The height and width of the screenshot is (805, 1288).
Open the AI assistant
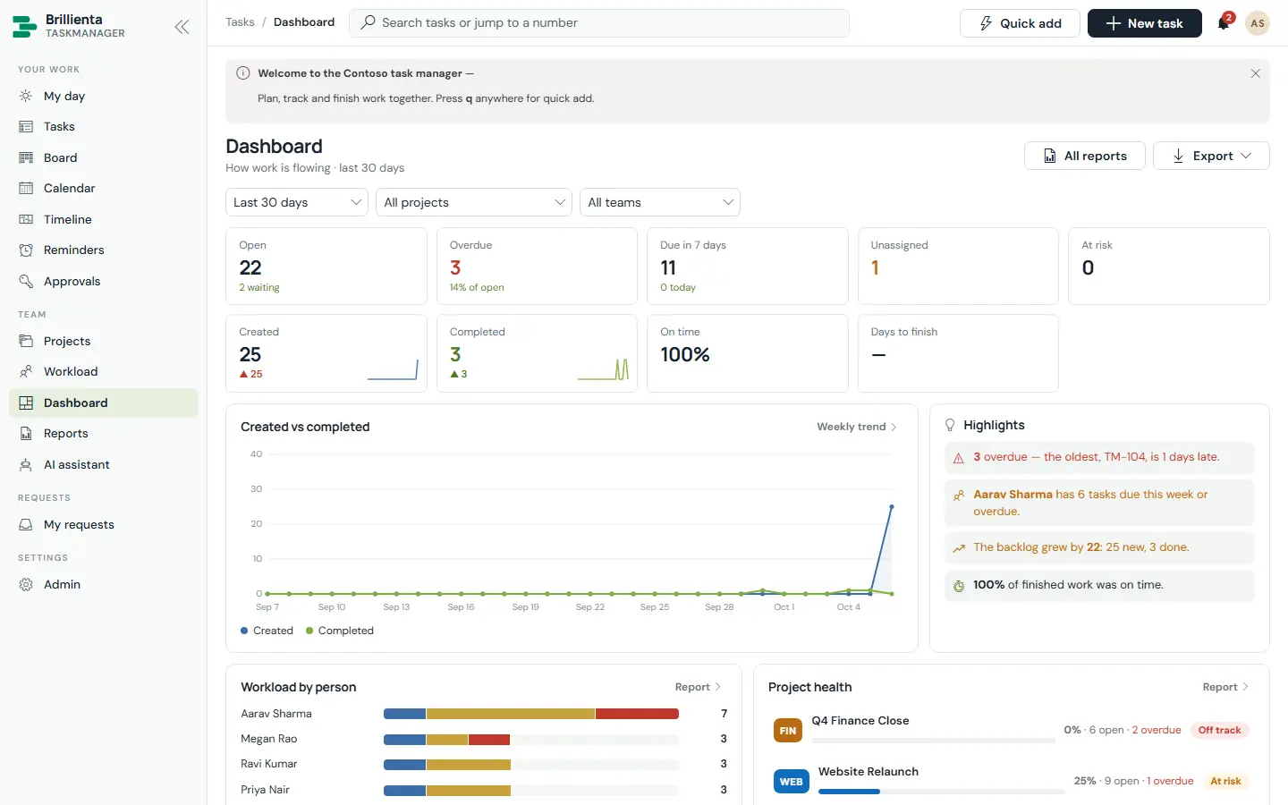103,464
